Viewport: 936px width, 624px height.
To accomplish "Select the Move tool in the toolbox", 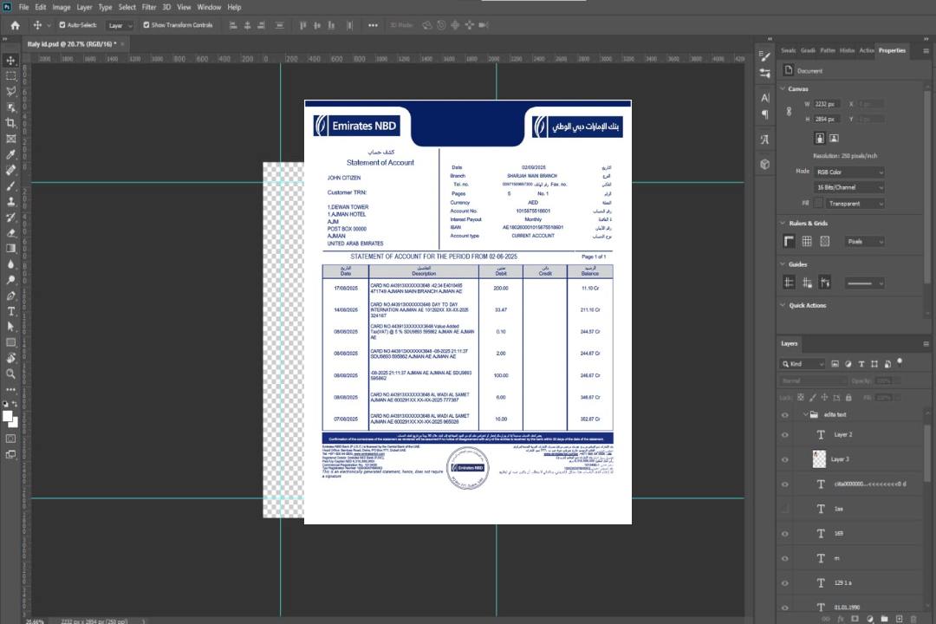I will click(10, 61).
